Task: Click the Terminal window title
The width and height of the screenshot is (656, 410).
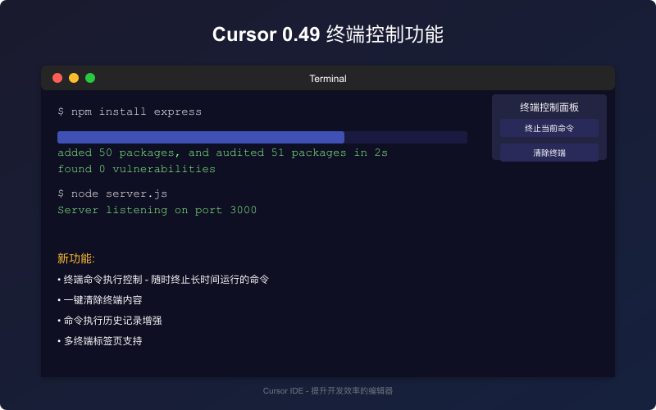Action: coord(328,79)
